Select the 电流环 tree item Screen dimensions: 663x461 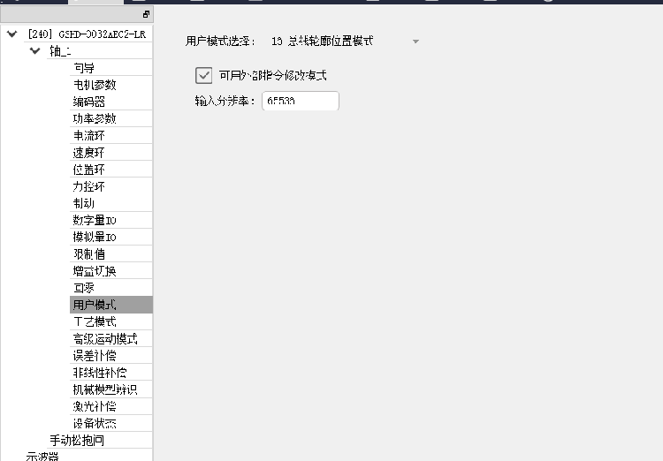point(88,135)
